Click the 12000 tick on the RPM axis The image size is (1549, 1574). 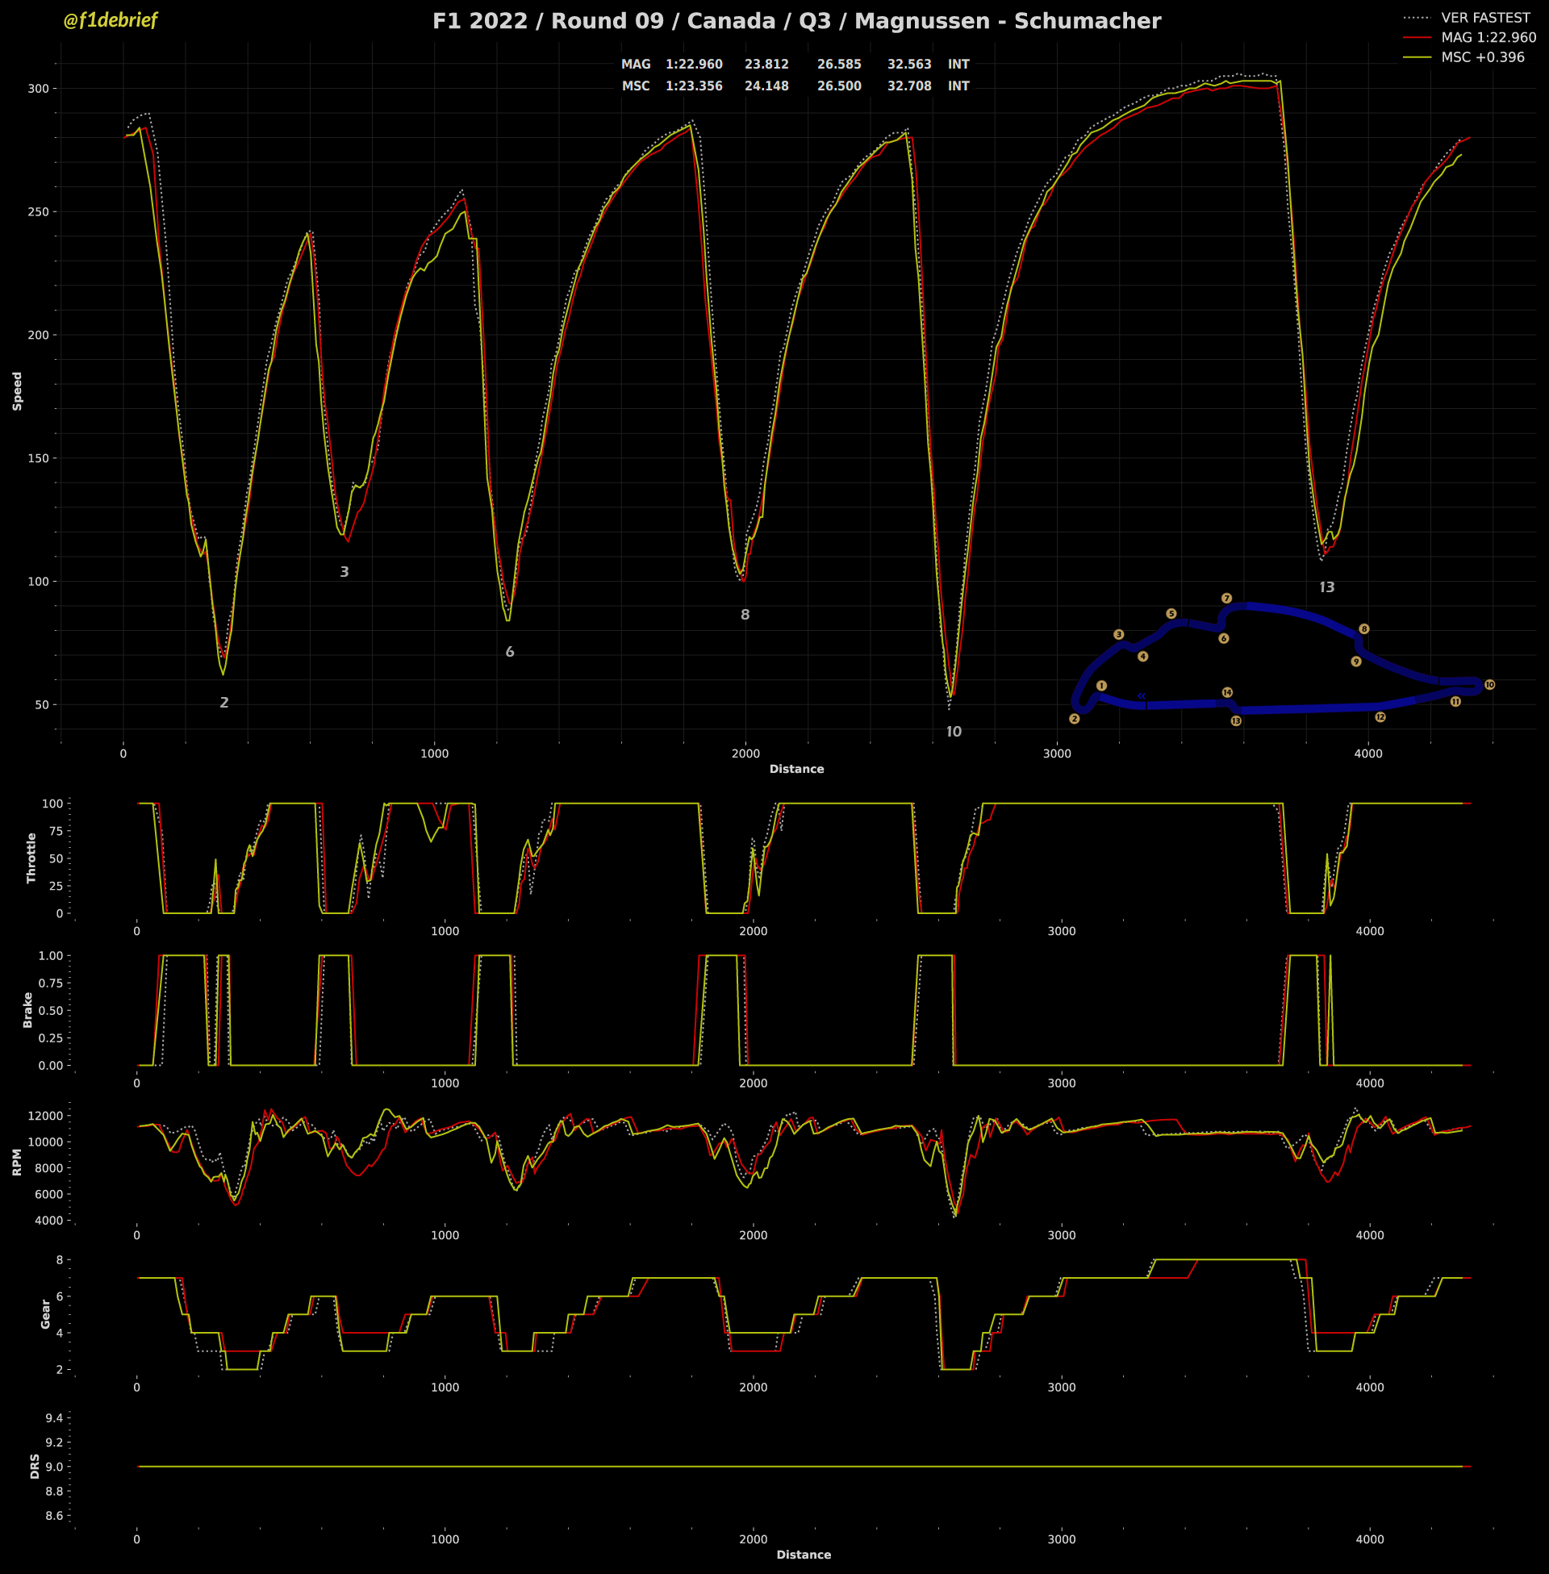(45, 1116)
